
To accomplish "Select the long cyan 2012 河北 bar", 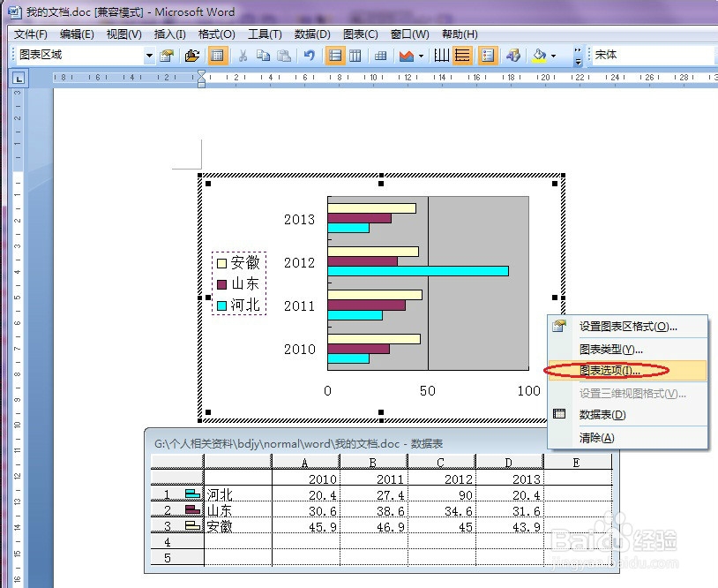I will [x=418, y=271].
